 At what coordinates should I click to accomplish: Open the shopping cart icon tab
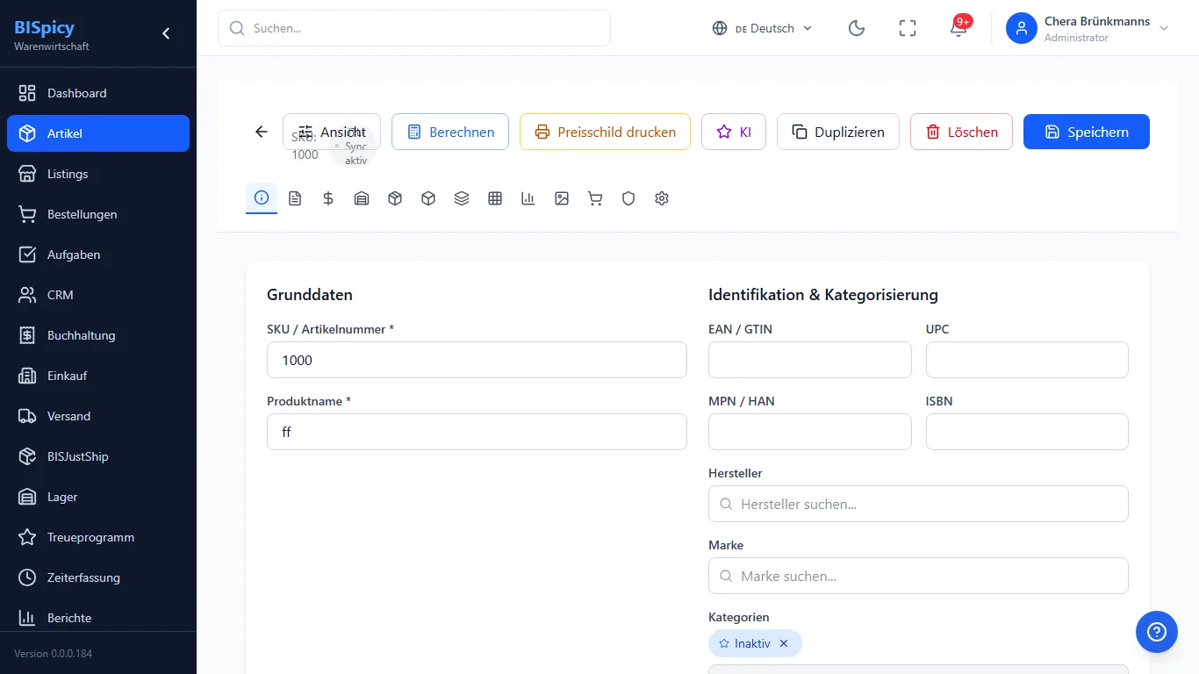coord(595,198)
